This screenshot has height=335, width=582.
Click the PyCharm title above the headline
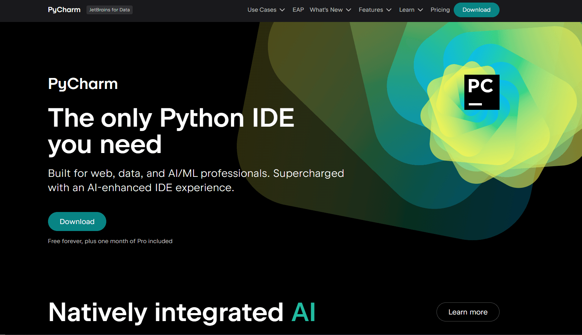[83, 84]
